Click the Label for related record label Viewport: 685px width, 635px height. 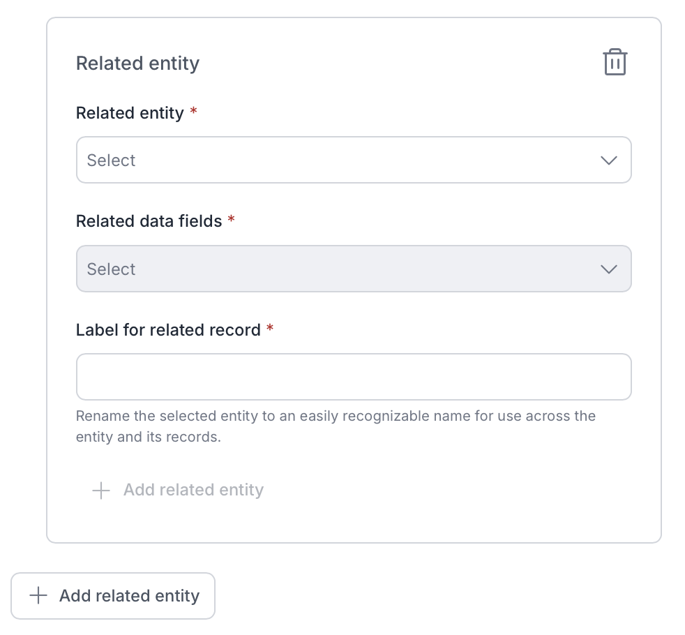(x=168, y=330)
